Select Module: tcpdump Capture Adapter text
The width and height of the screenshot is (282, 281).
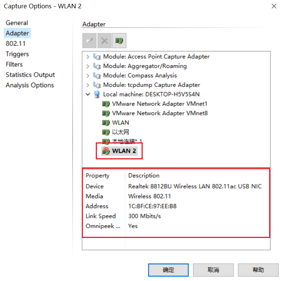click(152, 85)
